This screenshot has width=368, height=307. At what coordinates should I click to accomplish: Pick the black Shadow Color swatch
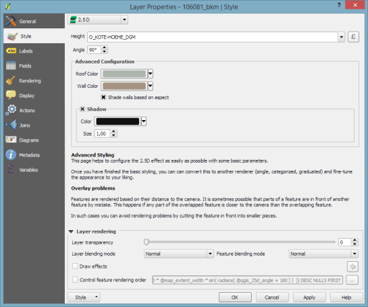pos(117,121)
